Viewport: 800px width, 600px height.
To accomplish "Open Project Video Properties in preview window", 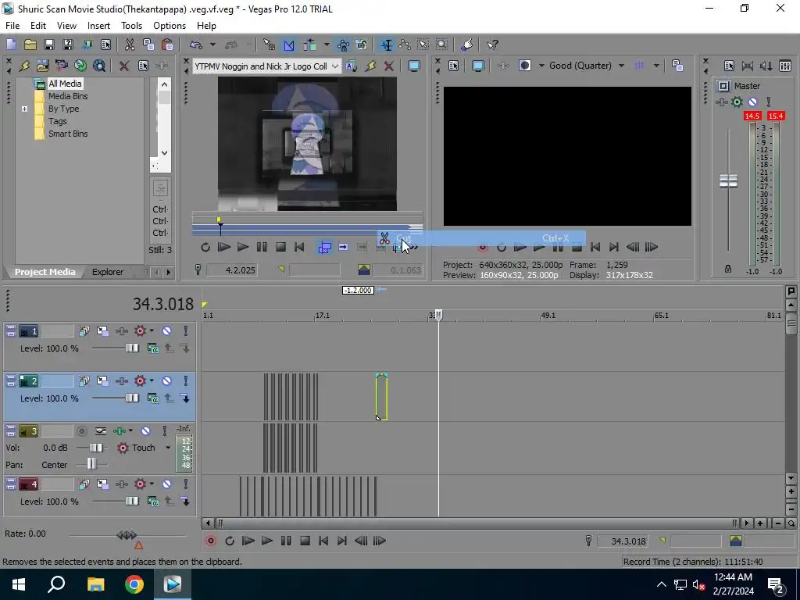I will (x=454, y=66).
